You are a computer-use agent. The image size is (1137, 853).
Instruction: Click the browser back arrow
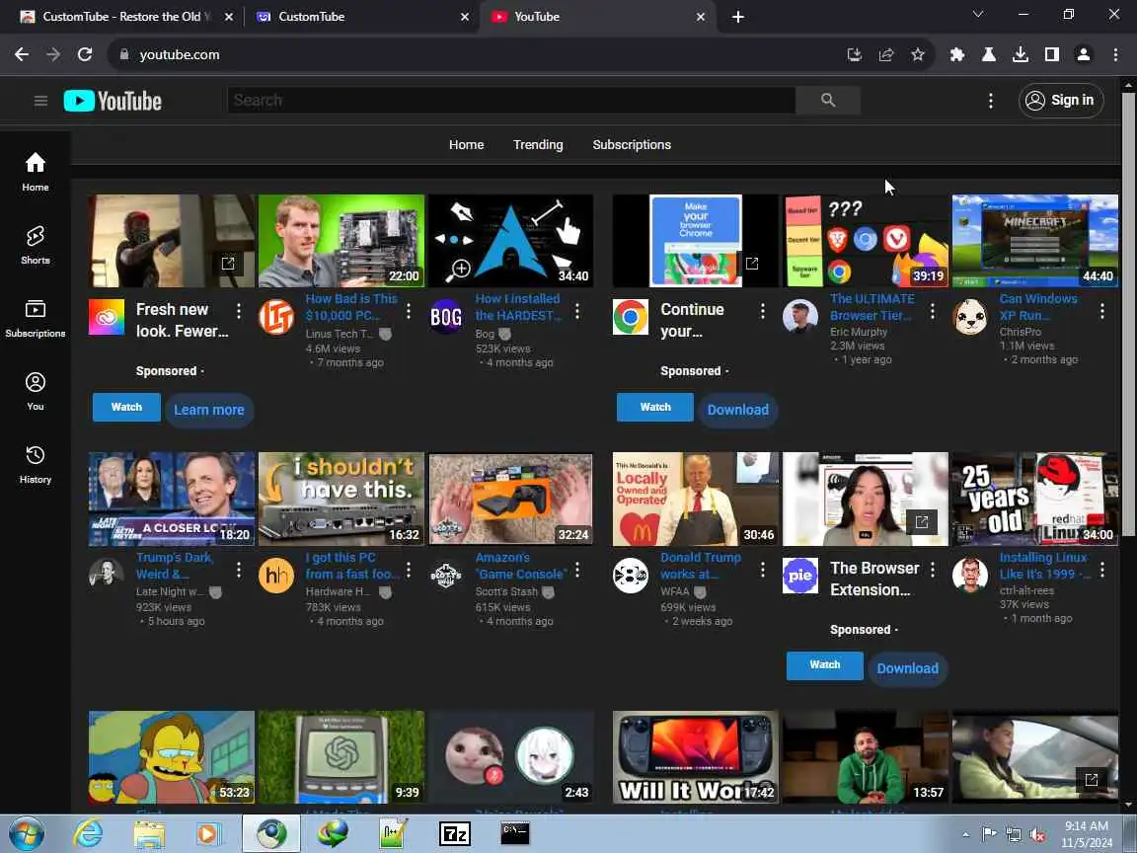click(x=22, y=54)
